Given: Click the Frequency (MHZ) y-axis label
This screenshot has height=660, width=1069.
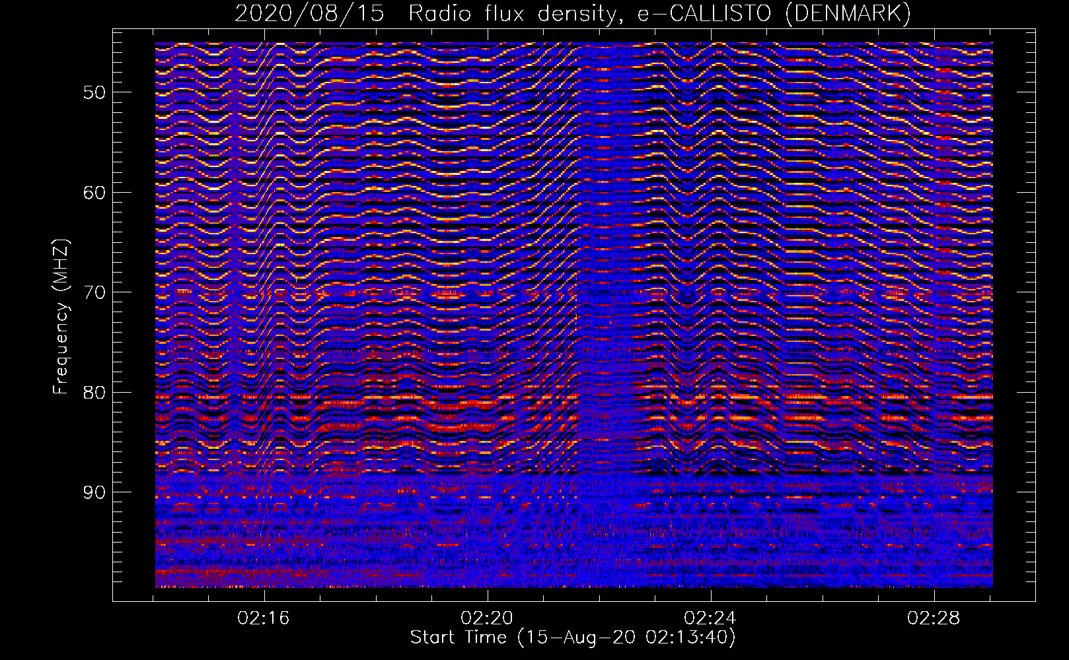Looking at the screenshot, I should (61, 316).
